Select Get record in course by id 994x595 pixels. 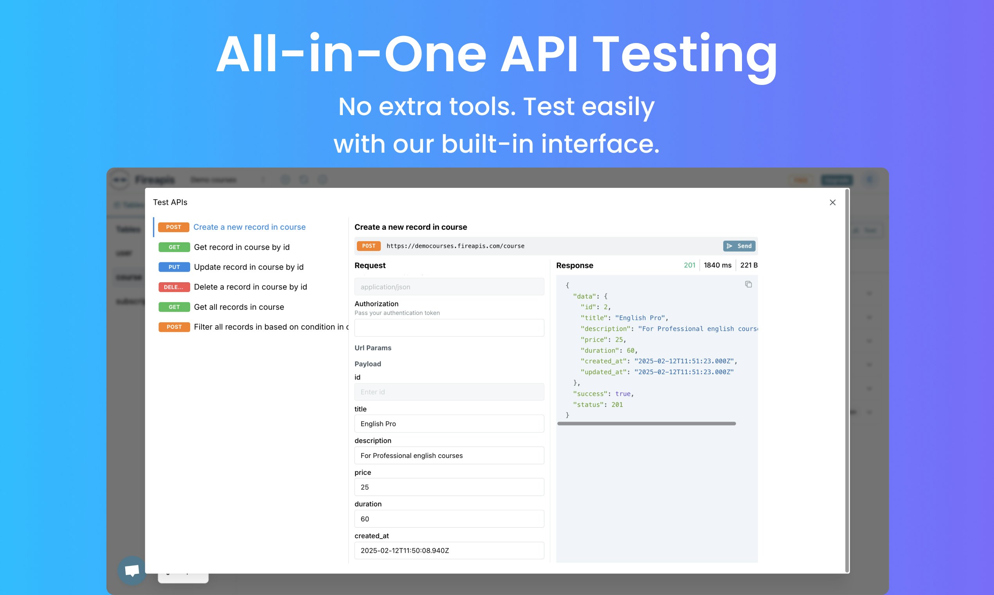tap(241, 247)
